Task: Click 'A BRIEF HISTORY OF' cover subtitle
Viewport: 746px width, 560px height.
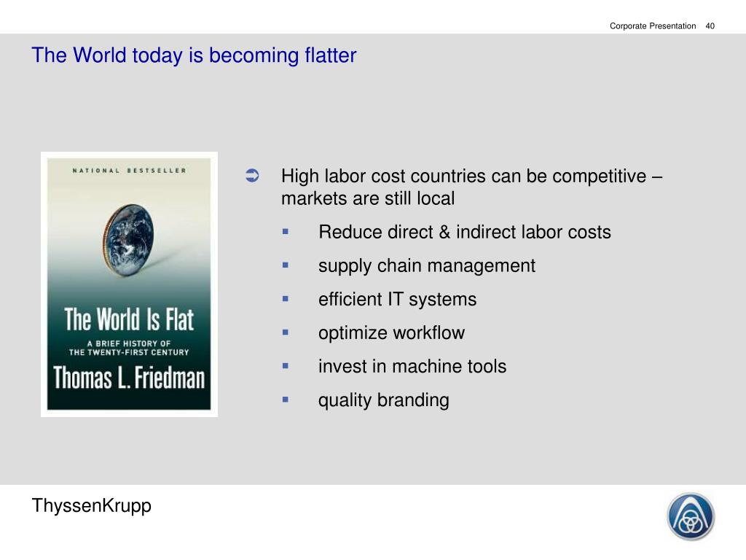Action: tap(128, 343)
